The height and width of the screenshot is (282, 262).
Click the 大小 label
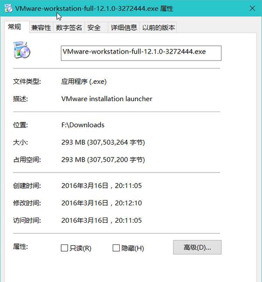click(21, 143)
